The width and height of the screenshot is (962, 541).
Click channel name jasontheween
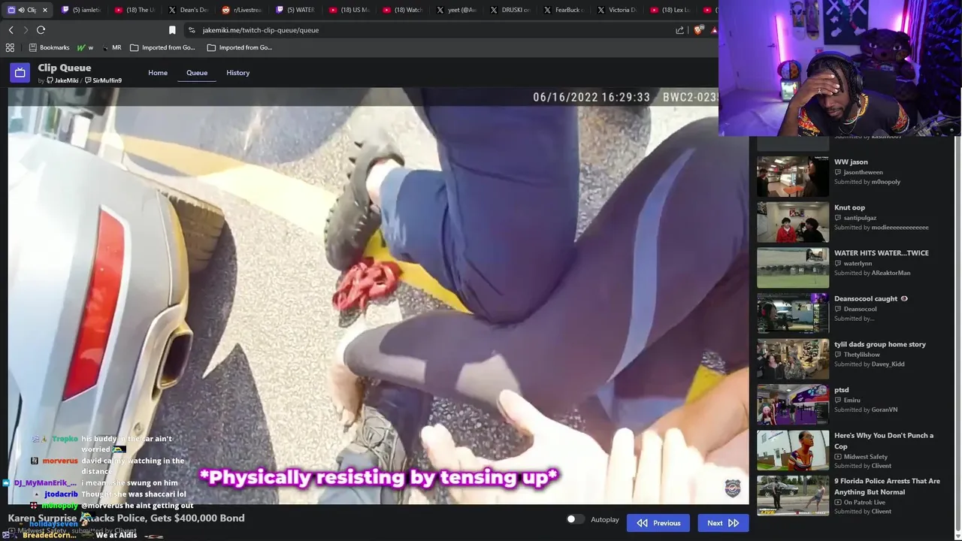click(x=863, y=172)
